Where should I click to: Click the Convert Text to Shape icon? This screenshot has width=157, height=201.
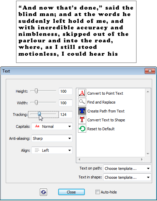click(82, 120)
